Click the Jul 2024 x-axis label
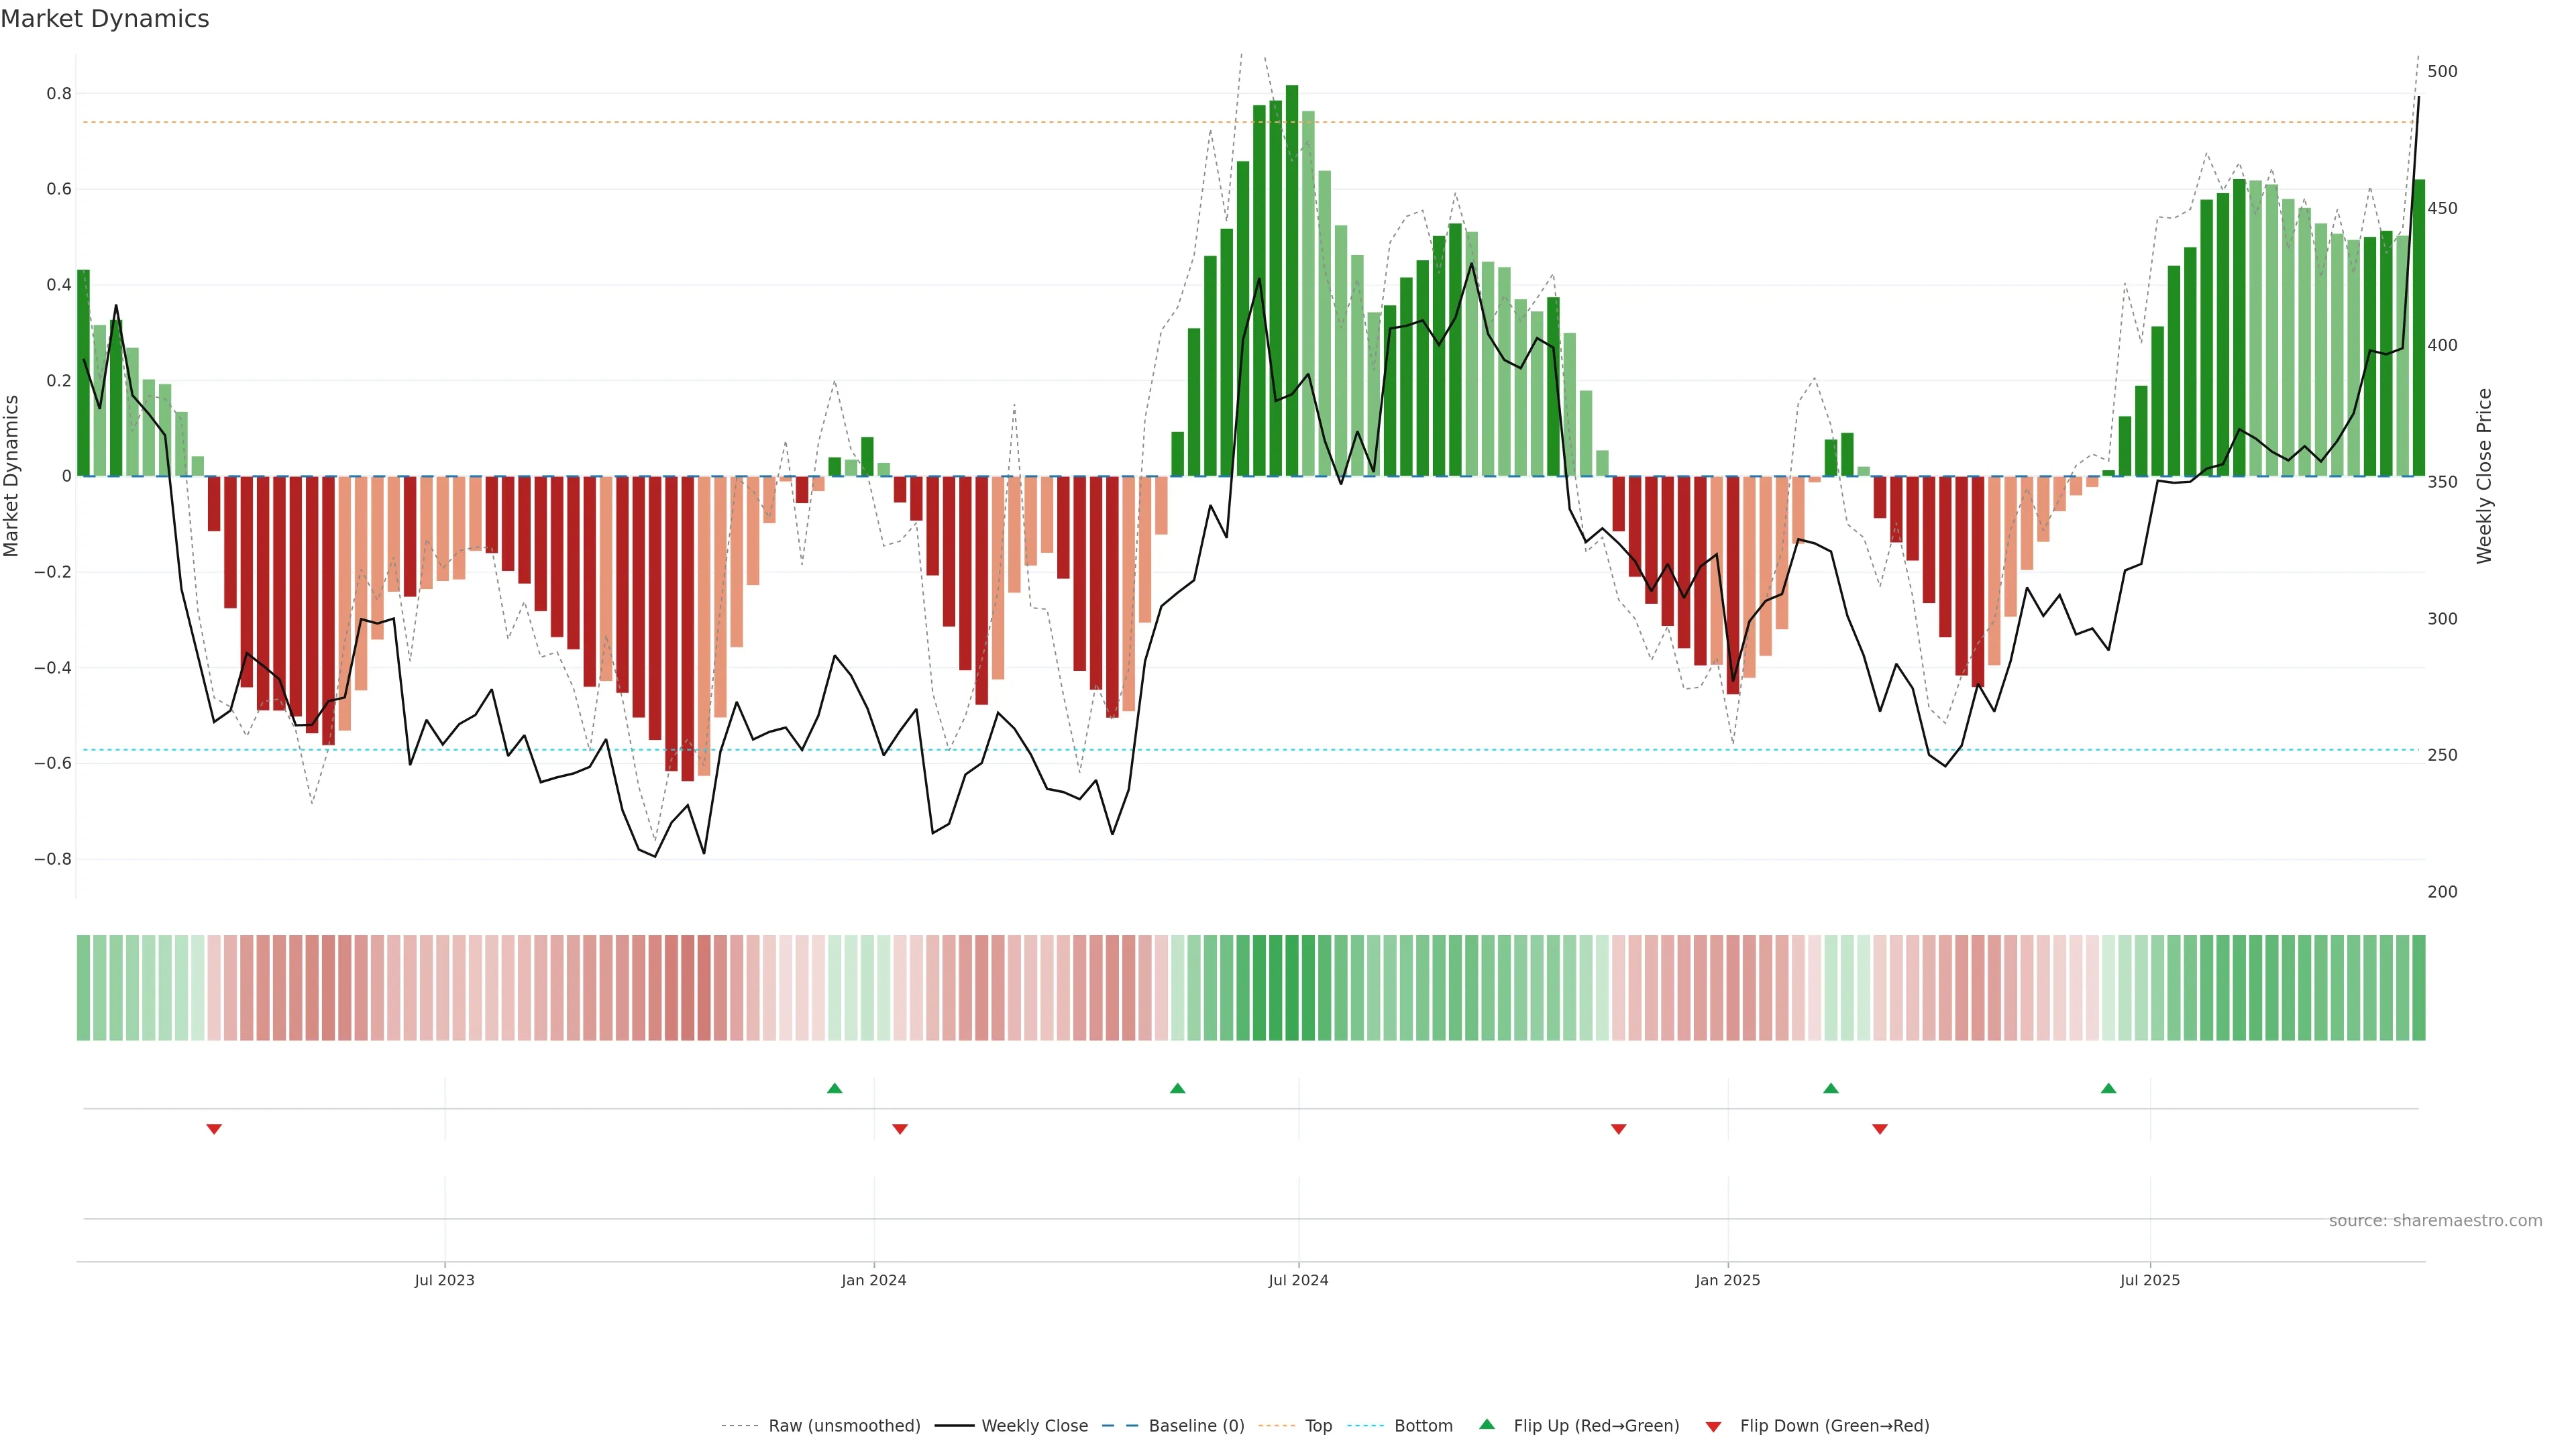This screenshot has width=2576, height=1449. click(x=1298, y=1280)
